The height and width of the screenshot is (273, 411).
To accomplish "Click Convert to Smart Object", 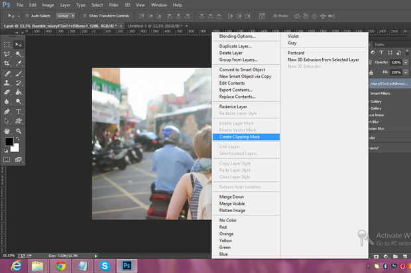I will point(243,71).
